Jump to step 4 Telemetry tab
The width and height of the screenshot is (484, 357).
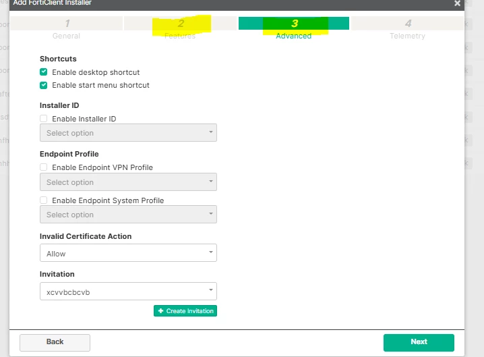407,28
